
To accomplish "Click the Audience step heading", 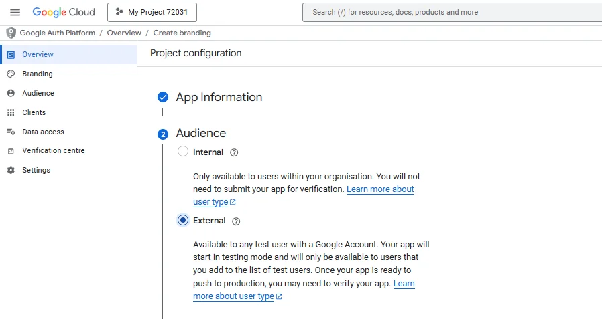I will [x=201, y=133].
